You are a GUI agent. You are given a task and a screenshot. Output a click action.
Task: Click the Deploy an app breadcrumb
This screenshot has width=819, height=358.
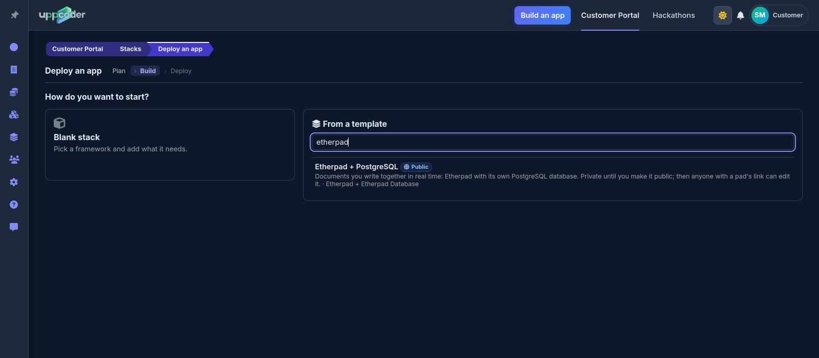click(x=180, y=49)
